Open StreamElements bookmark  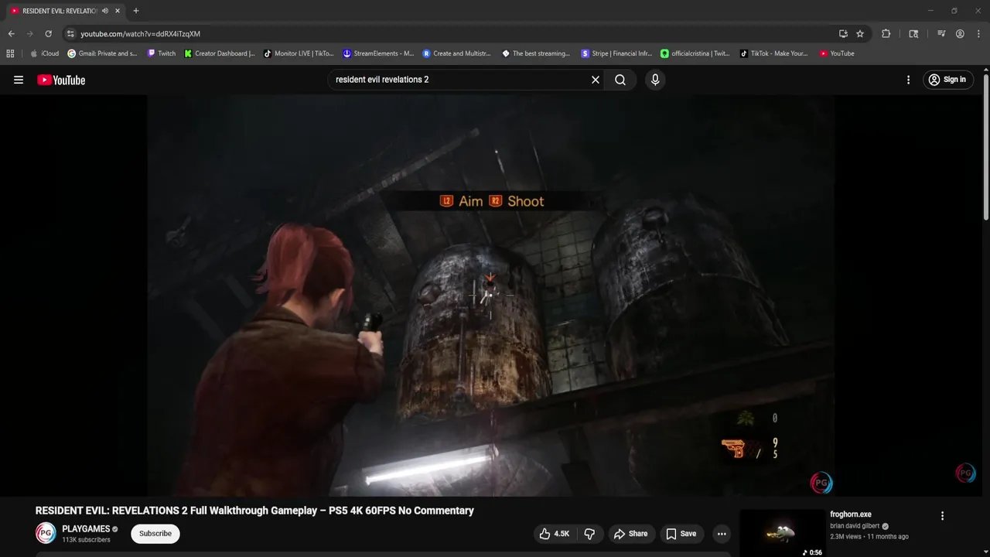379,53
